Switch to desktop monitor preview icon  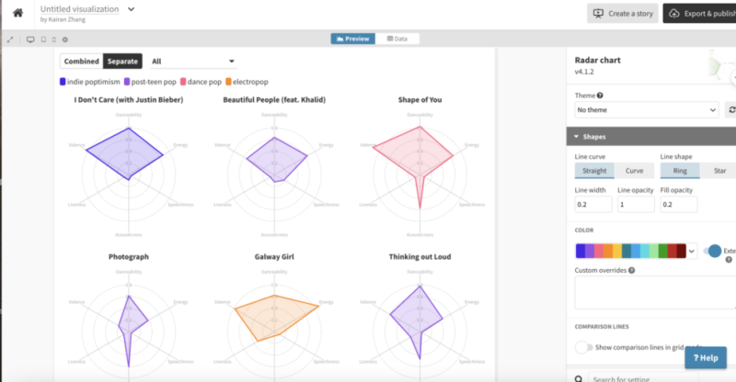30,39
